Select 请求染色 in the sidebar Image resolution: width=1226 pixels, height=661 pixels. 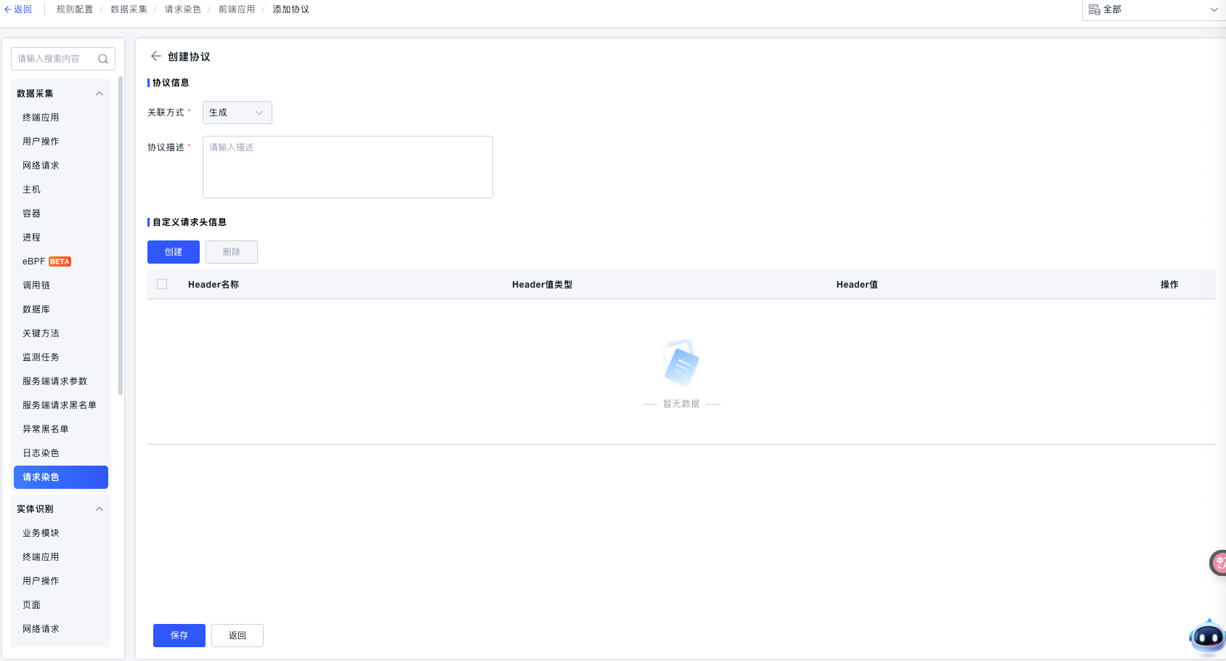61,477
